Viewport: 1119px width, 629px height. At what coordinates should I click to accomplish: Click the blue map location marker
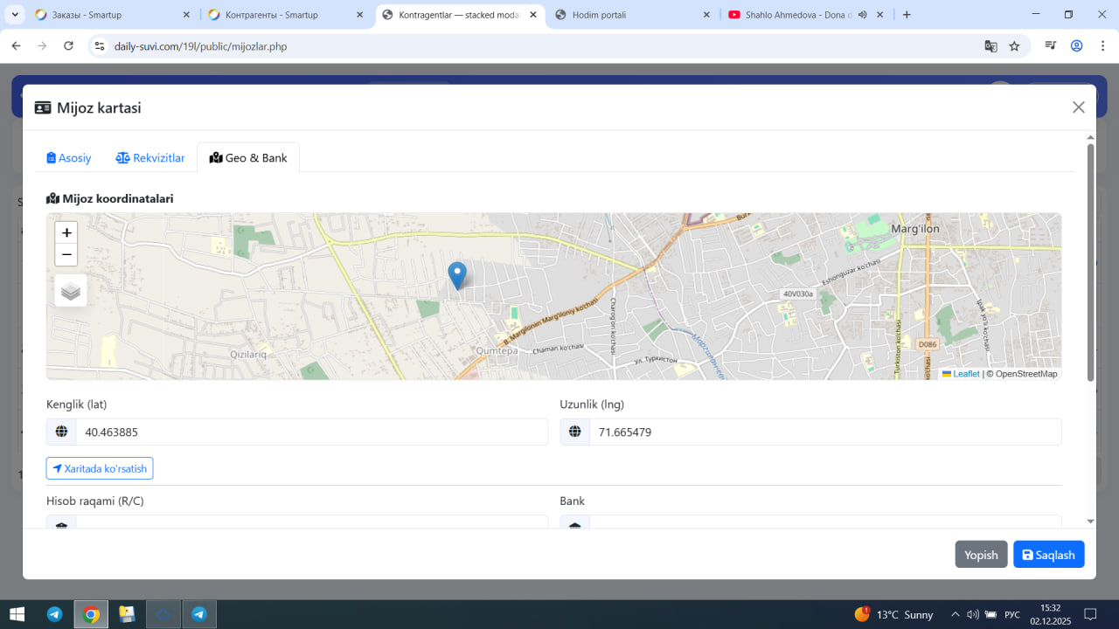tap(456, 274)
